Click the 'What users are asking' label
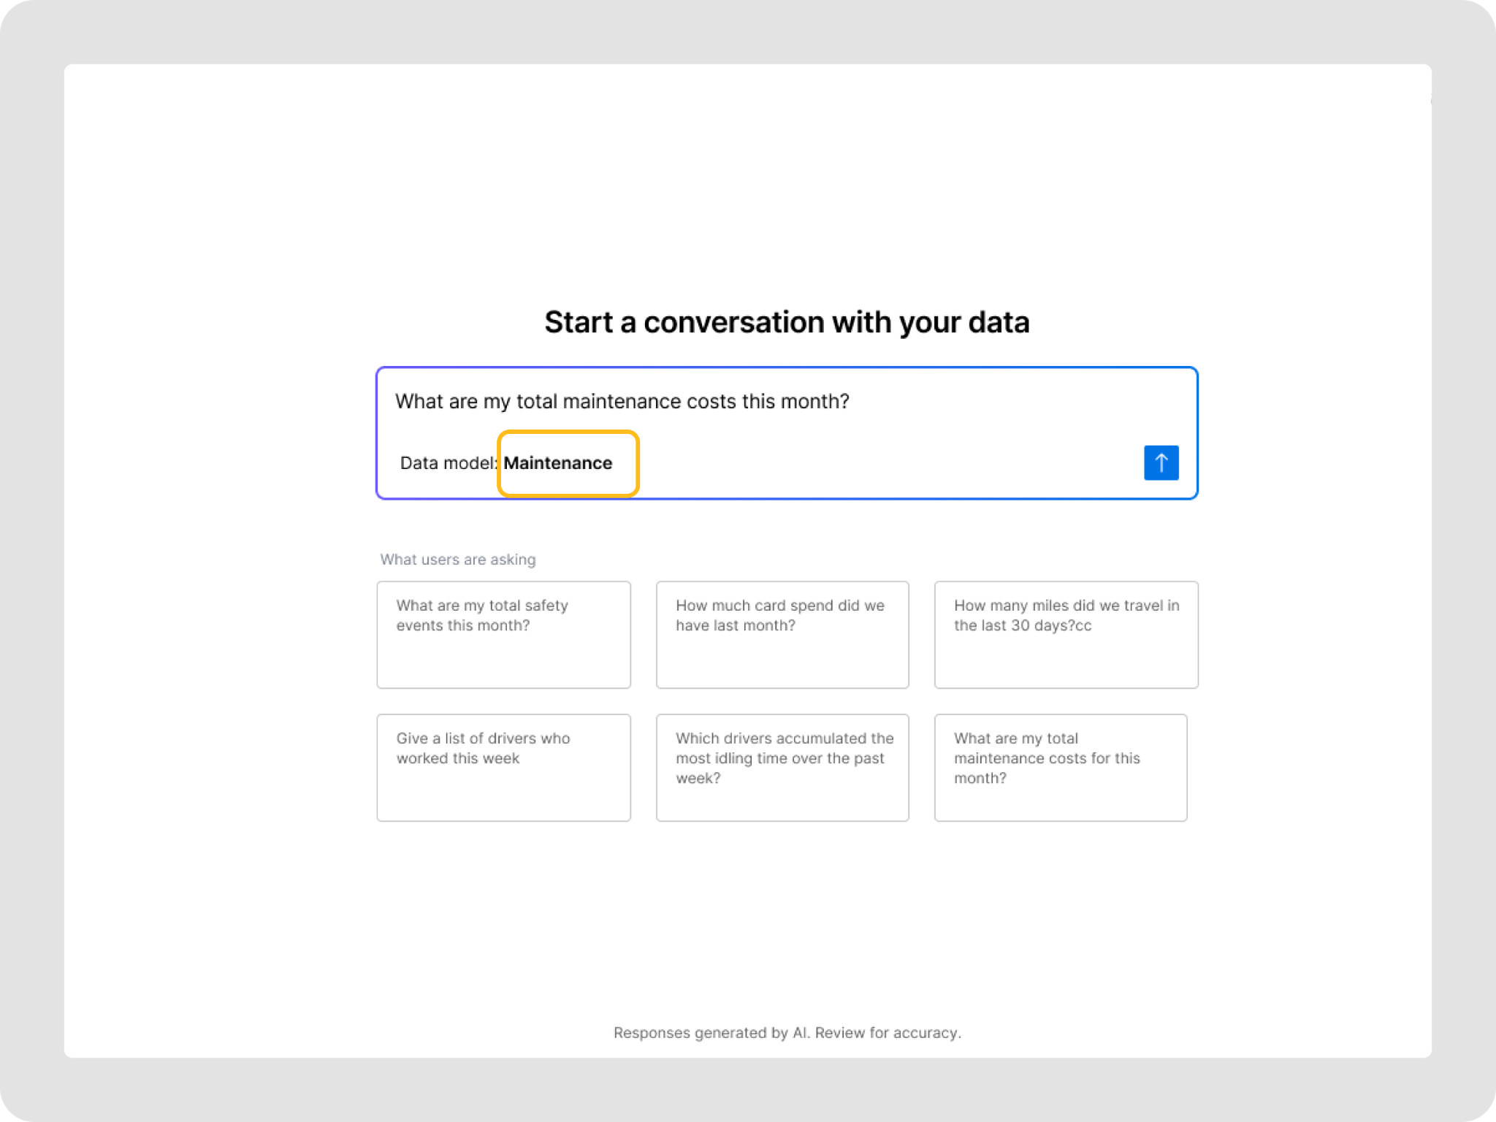 coord(458,560)
